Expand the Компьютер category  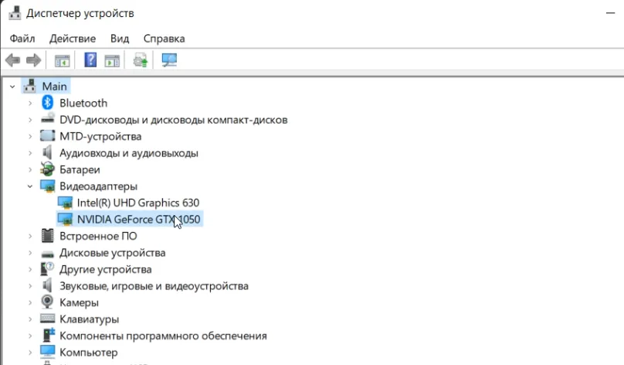point(30,353)
